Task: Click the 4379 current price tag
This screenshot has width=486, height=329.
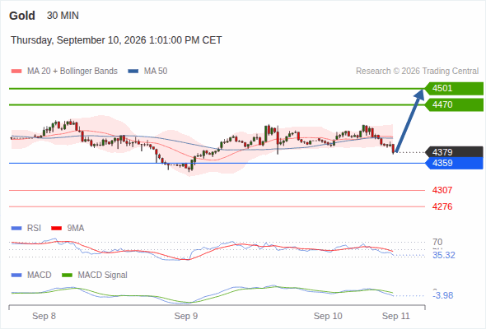Action: (x=454, y=152)
